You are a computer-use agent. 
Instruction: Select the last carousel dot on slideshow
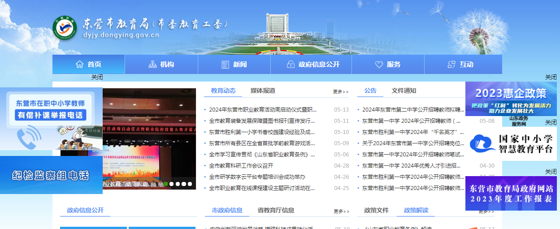(190, 184)
